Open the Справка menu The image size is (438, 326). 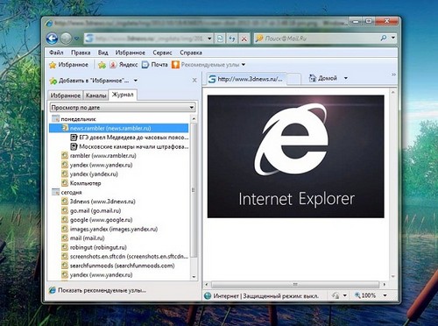click(x=191, y=53)
